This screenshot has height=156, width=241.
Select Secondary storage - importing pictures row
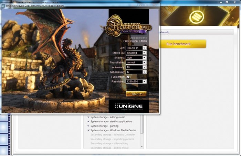pyautogui.click(x=112, y=139)
